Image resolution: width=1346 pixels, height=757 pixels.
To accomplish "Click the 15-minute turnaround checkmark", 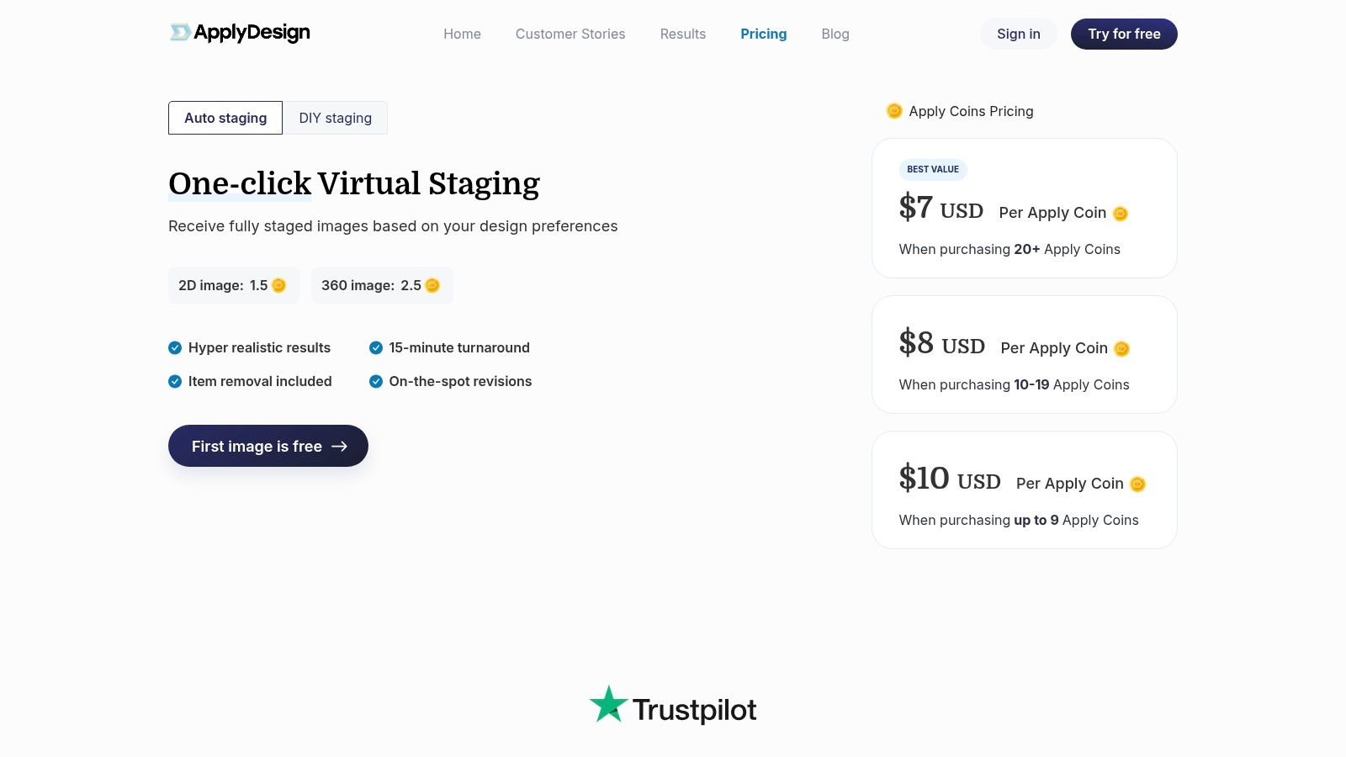I will coord(376,348).
